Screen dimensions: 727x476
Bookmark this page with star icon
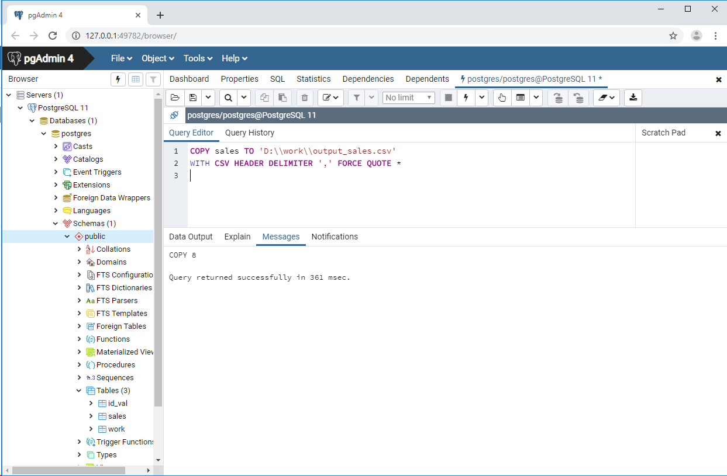[673, 36]
